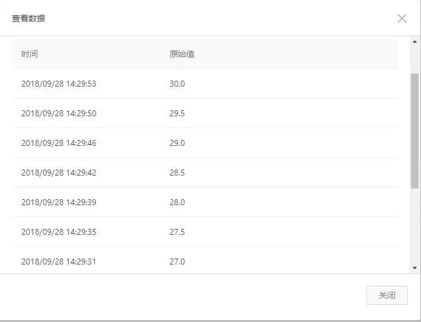Select timestamp 2018/09/28 14:29:42
The image size is (421, 322).
click(x=59, y=173)
